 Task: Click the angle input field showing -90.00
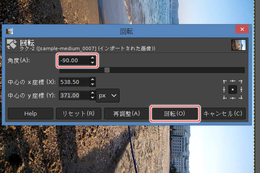[74, 61]
